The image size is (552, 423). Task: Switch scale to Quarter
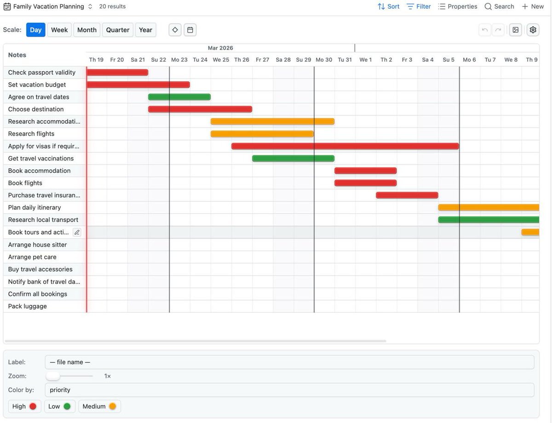tap(118, 30)
